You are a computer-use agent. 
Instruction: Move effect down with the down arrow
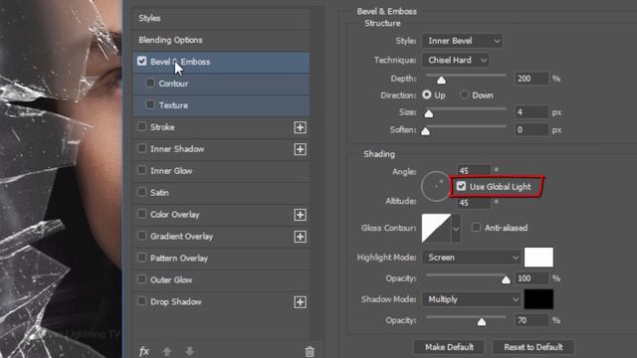point(189,351)
